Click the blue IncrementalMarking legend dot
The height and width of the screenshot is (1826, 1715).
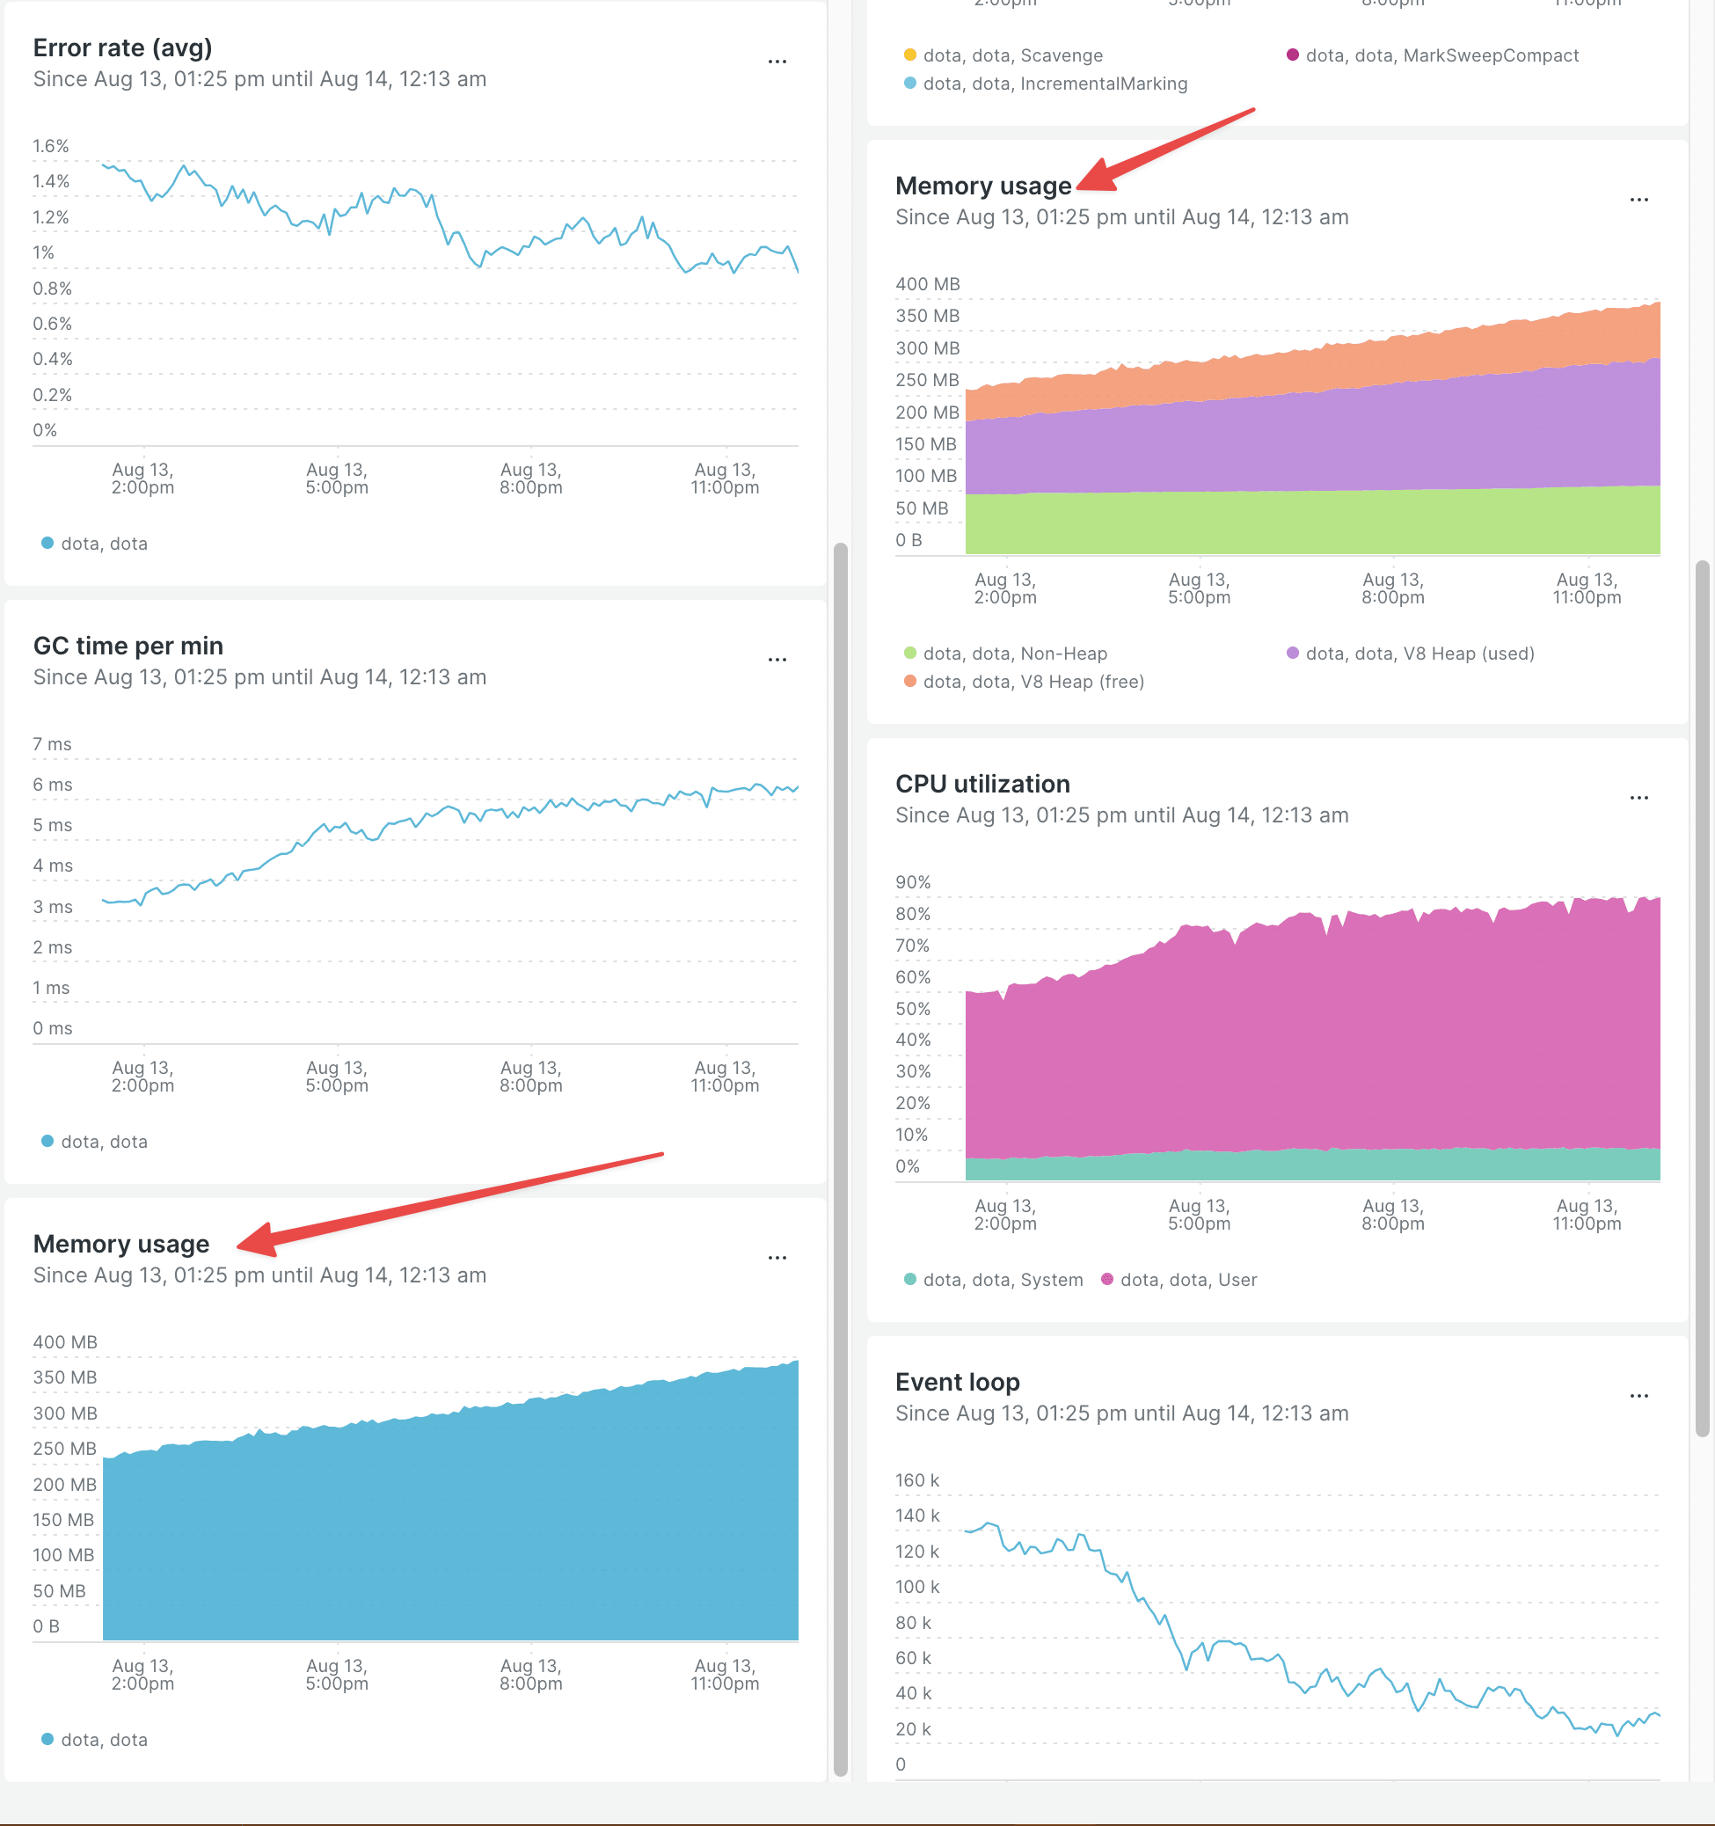(x=909, y=84)
